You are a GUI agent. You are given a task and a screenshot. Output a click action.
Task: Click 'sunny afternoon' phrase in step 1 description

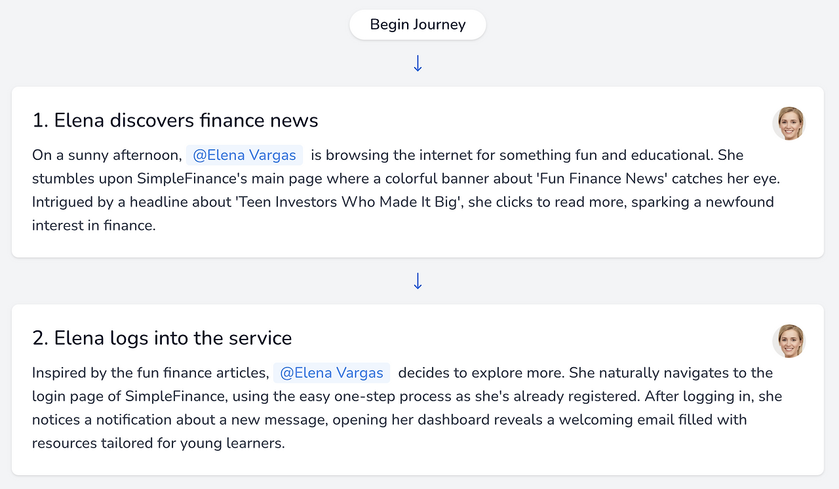(x=125, y=155)
